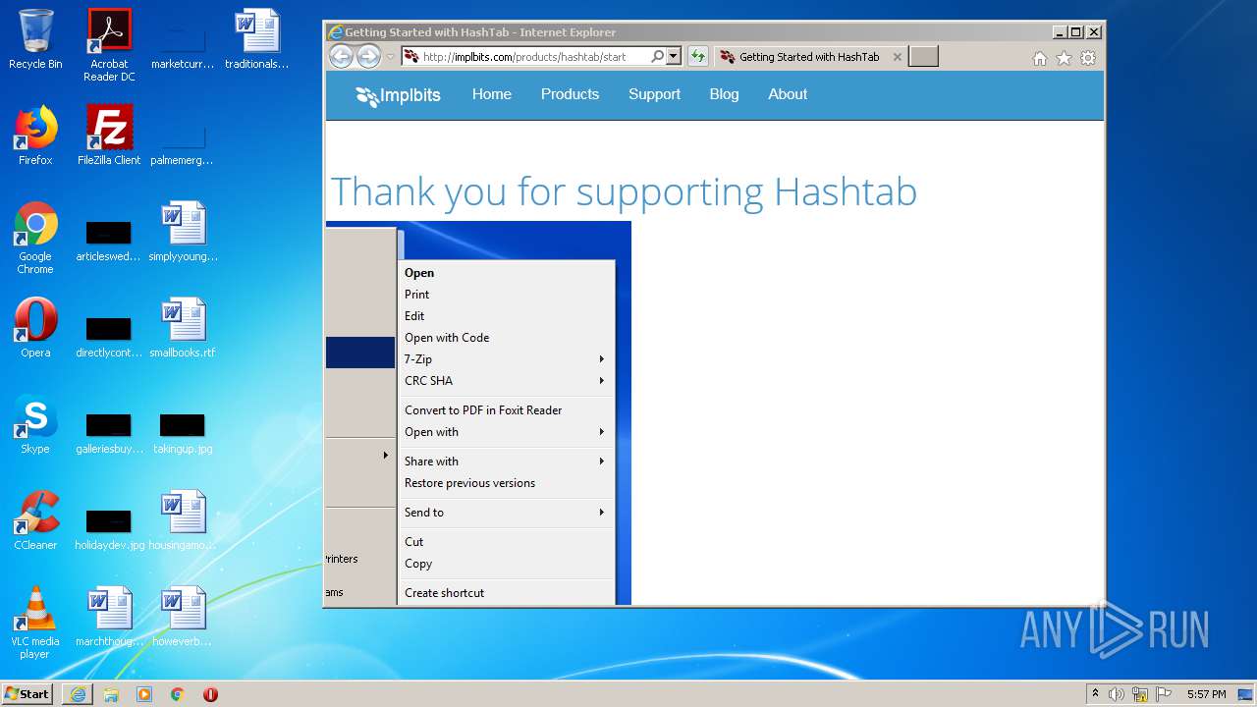Select the howeverb document icon
This screenshot has height=707, width=1257.
point(183,617)
